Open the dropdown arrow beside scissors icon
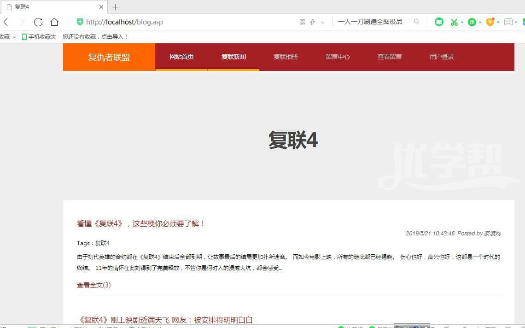 (x=462, y=22)
